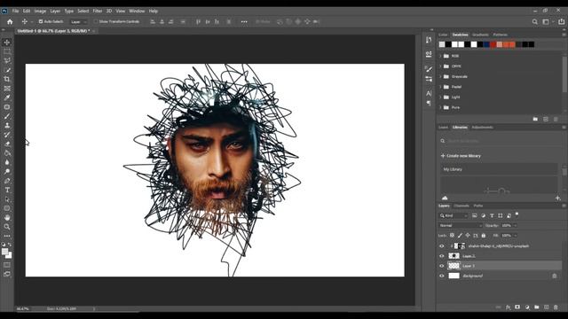Delete layer with trash icon
The height and width of the screenshot is (319, 568).
556,307
